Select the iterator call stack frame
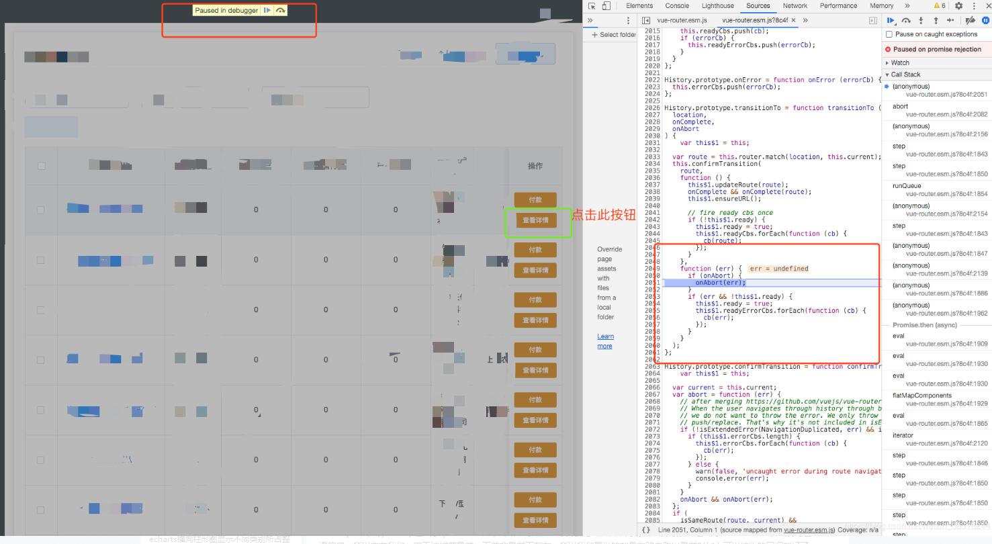This screenshot has width=992, height=544. pyautogui.click(x=936, y=439)
